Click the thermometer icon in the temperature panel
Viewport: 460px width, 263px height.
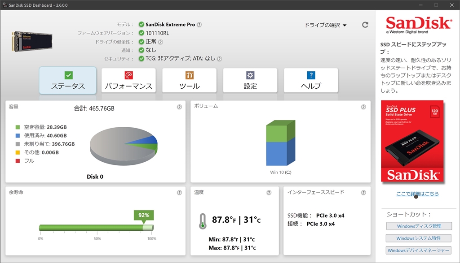click(x=203, y=221)
